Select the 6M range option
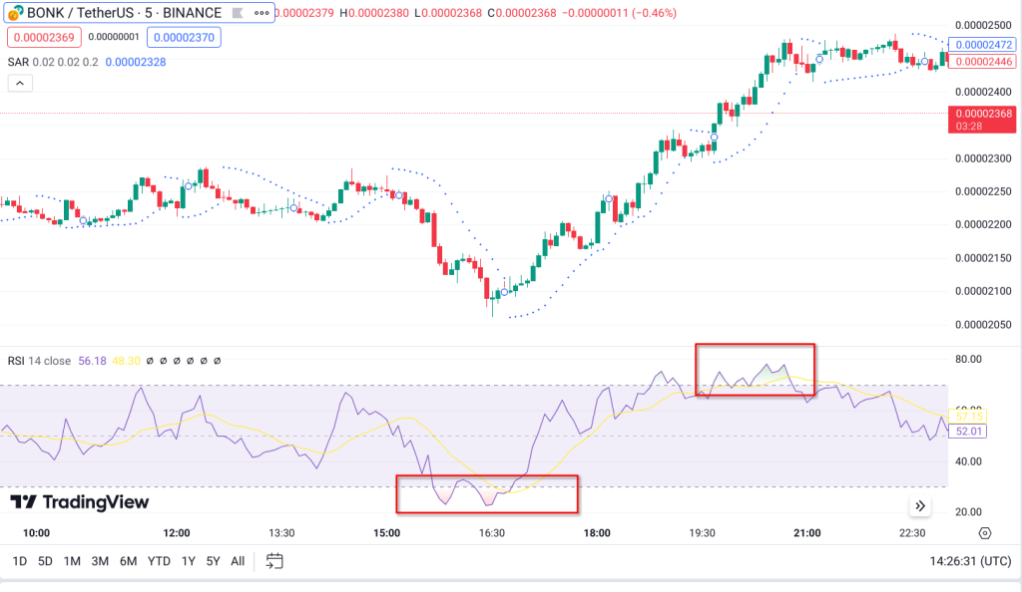 [126, 561]
